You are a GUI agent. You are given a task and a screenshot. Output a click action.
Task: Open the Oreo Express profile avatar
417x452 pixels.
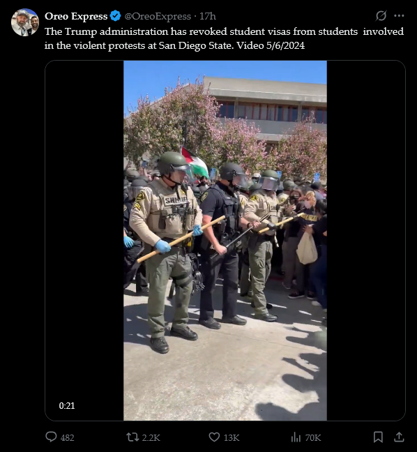click(25, 22)
